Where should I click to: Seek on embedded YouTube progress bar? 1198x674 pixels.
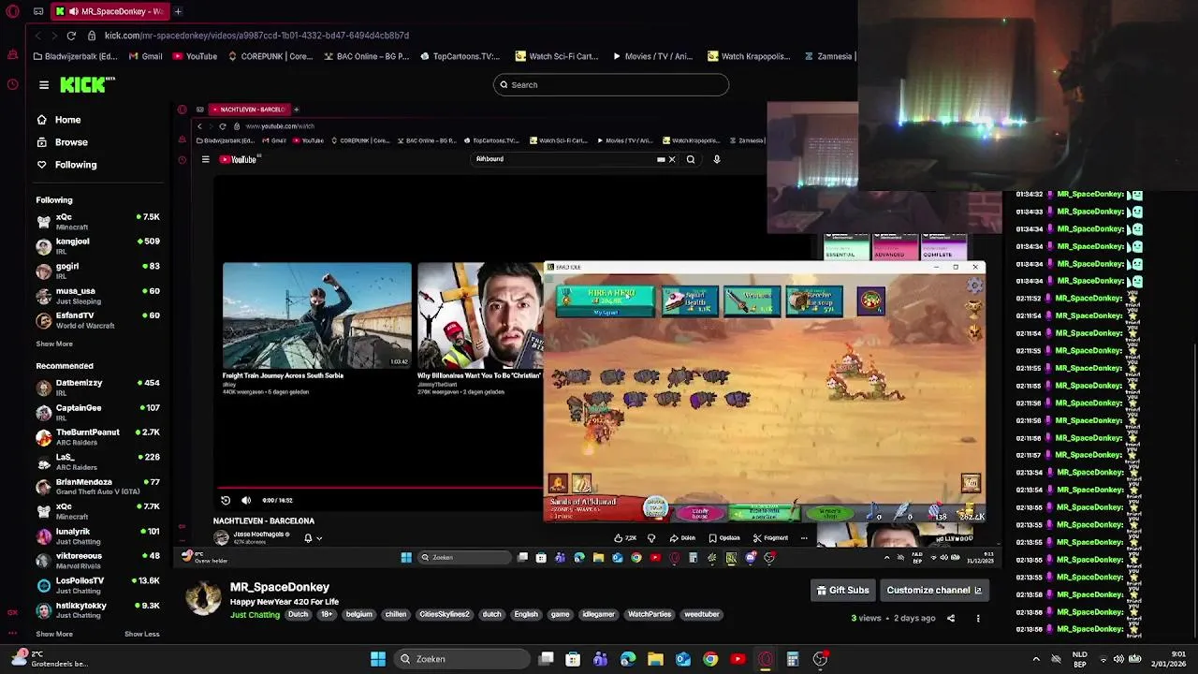[x=381, y=488]
